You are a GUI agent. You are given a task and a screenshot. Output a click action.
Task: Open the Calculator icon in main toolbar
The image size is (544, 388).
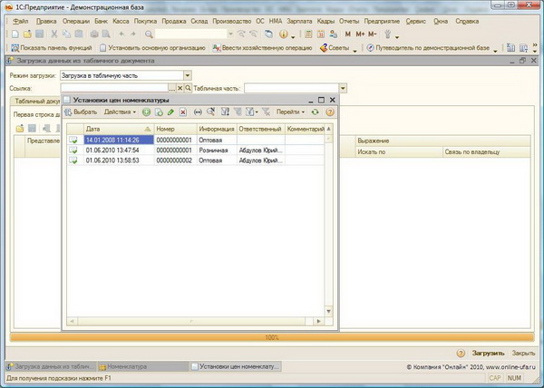308,34
